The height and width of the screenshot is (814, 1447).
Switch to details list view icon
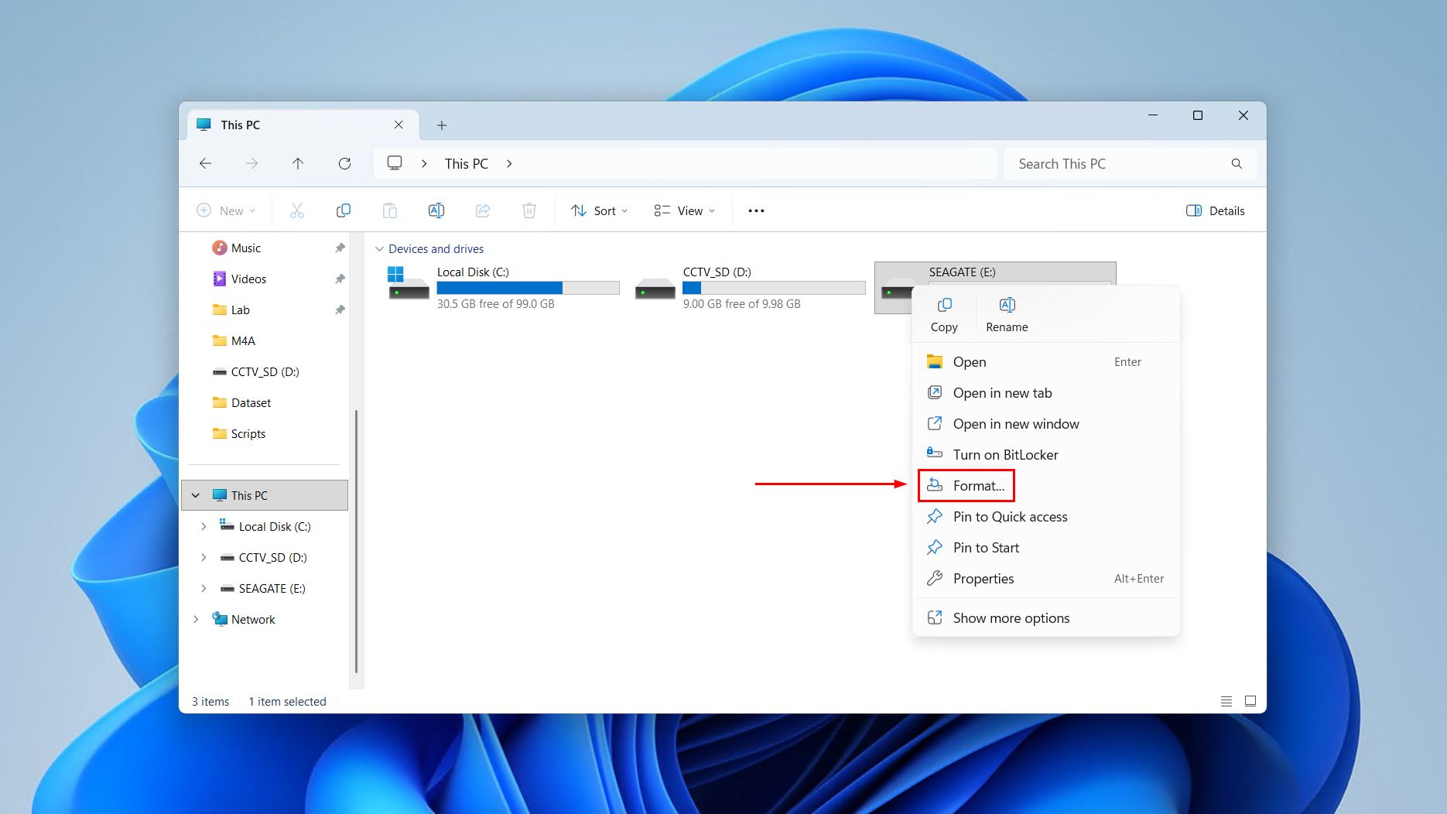(x=1226, y=701)
